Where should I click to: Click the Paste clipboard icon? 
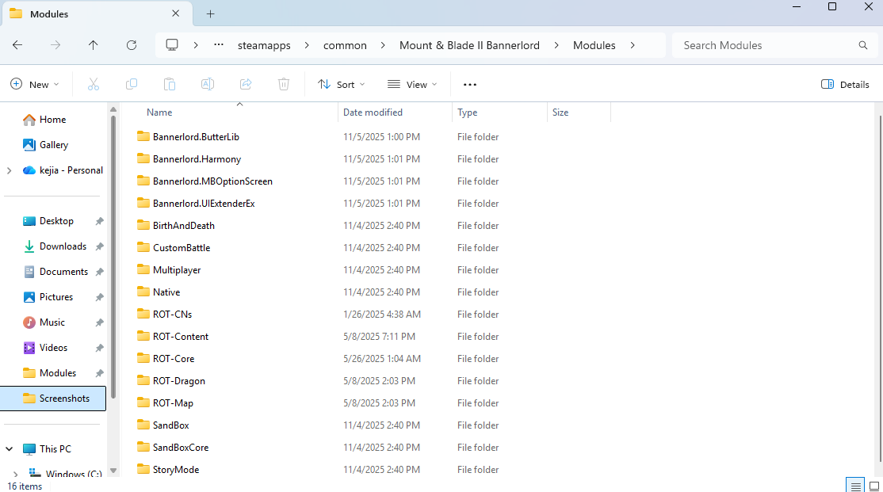169,84
